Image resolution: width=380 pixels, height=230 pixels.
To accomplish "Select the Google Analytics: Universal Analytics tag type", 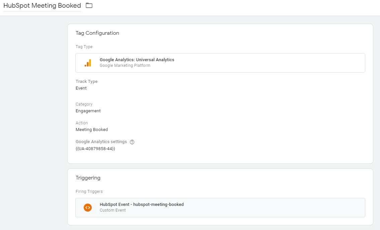I will pyautogui.click(x=137, y=60).
